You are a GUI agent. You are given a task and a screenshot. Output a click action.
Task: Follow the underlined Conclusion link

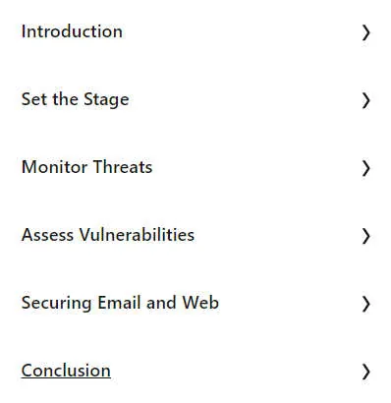point(66,371)
